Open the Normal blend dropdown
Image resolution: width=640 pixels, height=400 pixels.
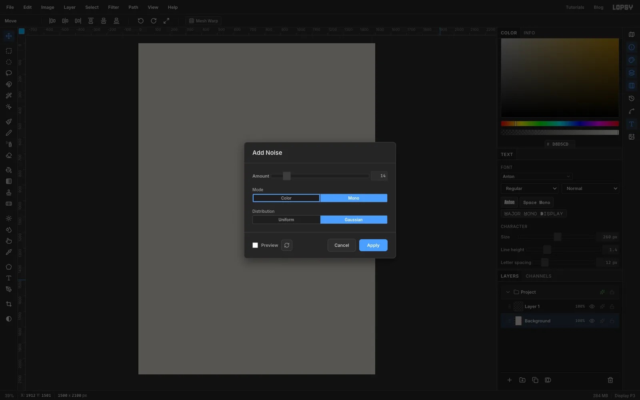[x=590, y=188]
